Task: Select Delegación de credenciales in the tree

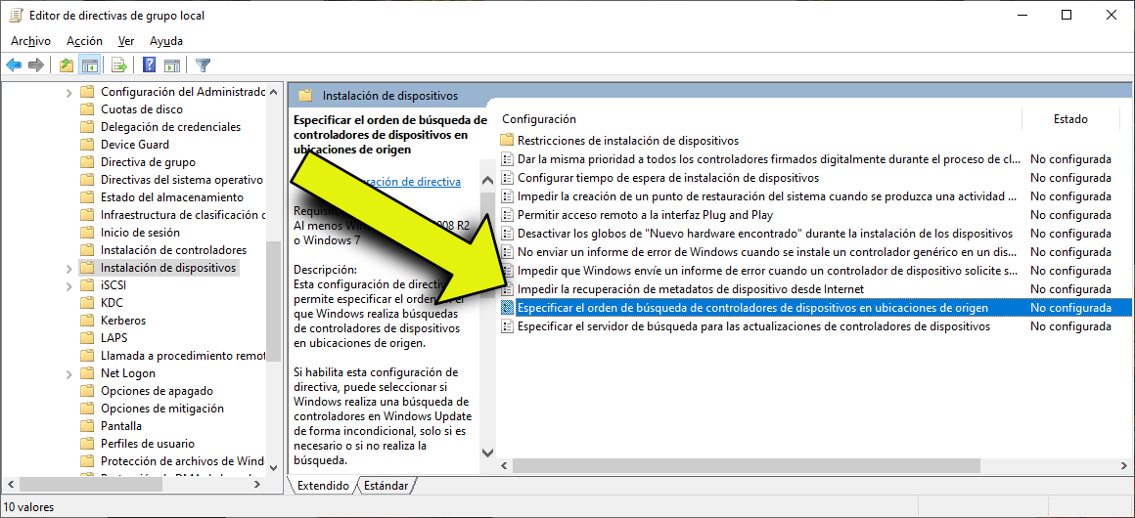Action: point(171,127)
